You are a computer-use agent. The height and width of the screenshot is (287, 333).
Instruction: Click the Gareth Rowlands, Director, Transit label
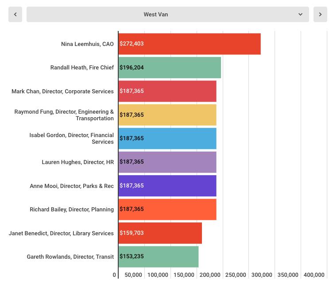point(70,257)
